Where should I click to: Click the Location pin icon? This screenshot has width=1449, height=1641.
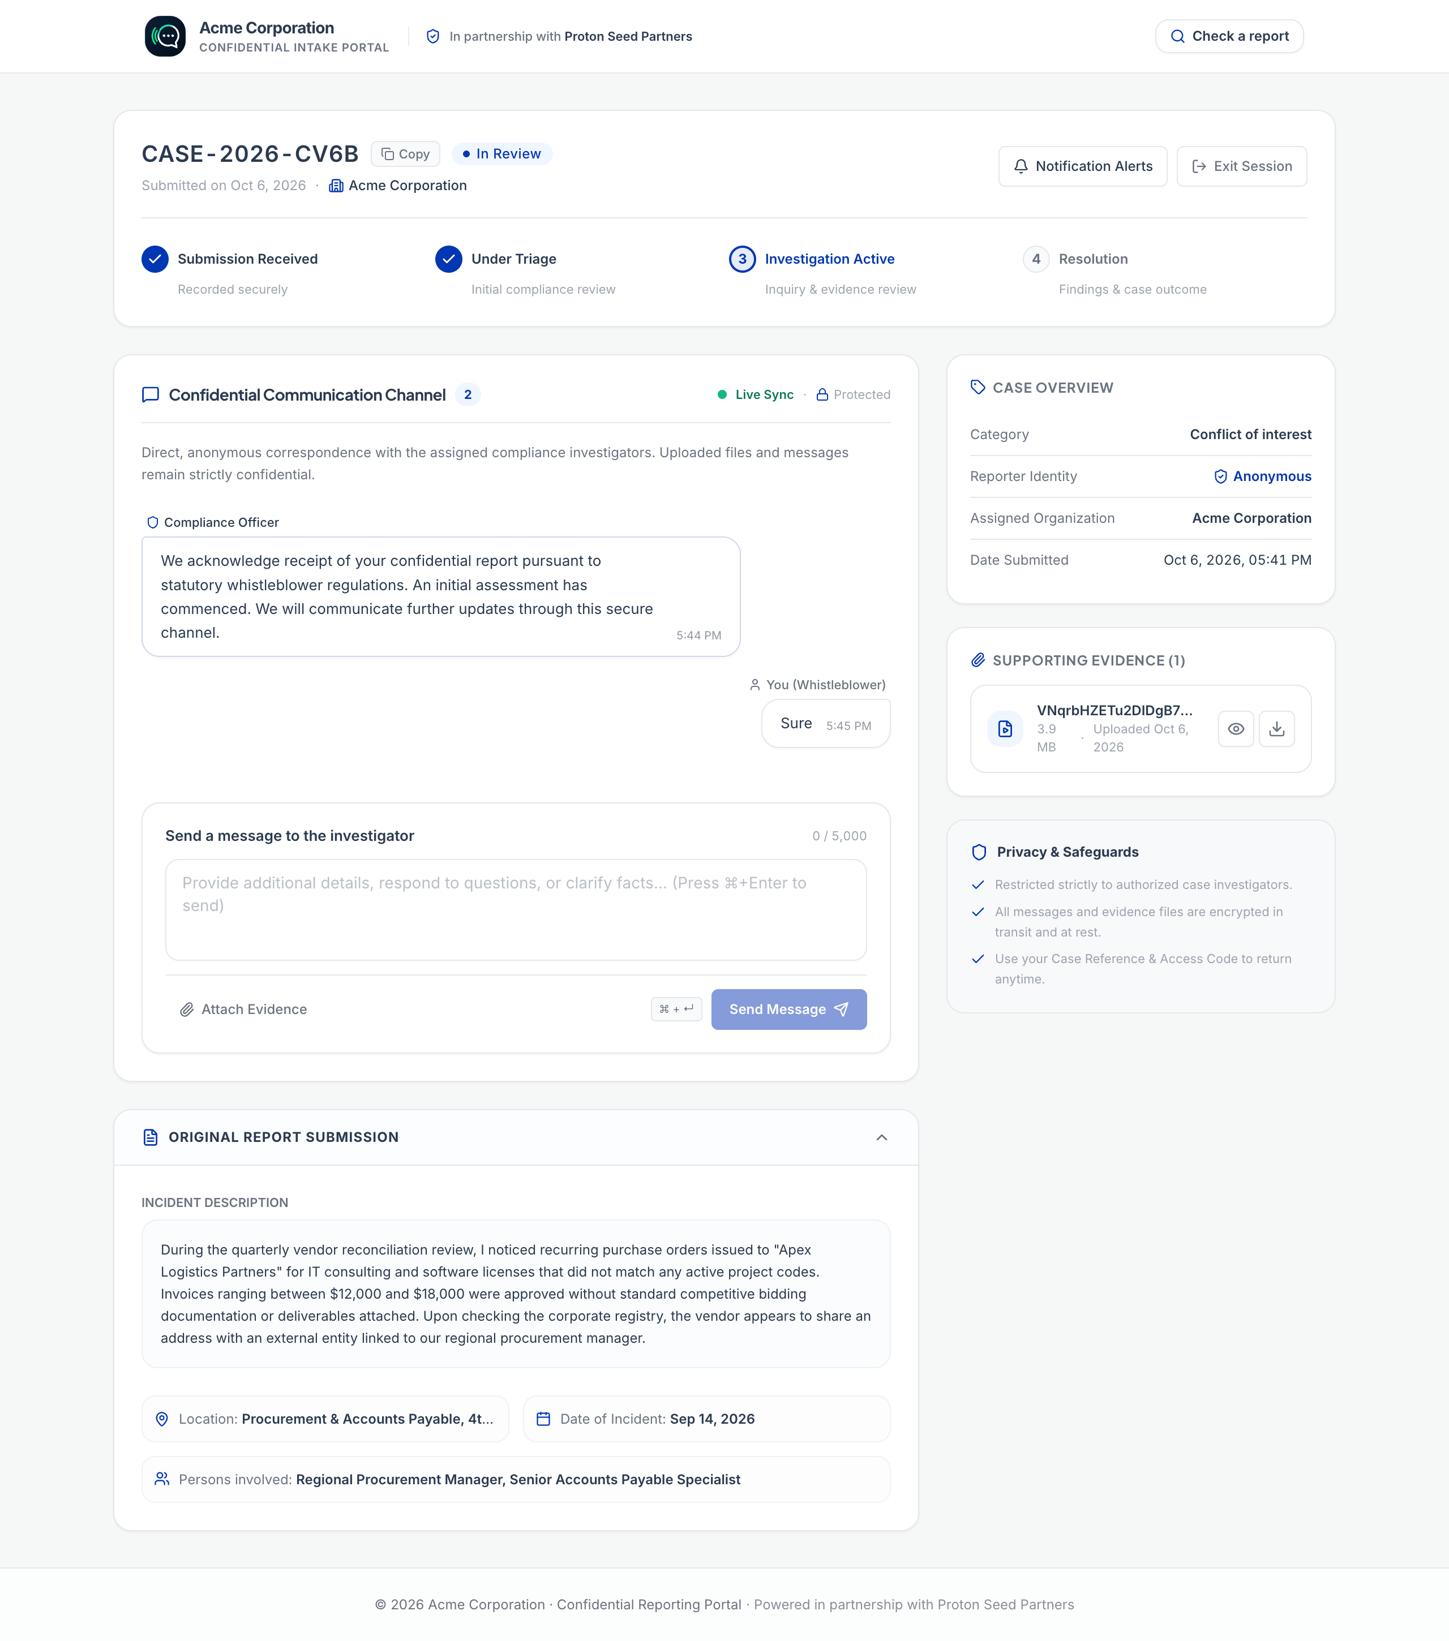tap(161, 1419)
